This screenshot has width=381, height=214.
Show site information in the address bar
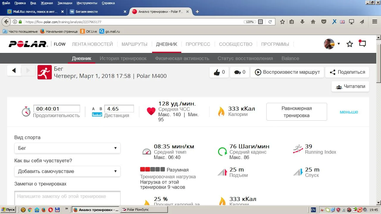tap(15, 22)
